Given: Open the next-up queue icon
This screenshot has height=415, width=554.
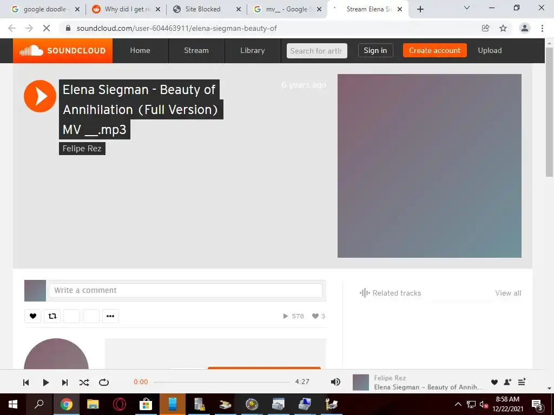Looking at the screenshot, I should pyautogui.click(x=522, y=382).
